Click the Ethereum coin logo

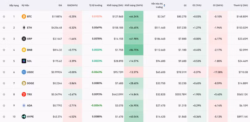(24, 27)
